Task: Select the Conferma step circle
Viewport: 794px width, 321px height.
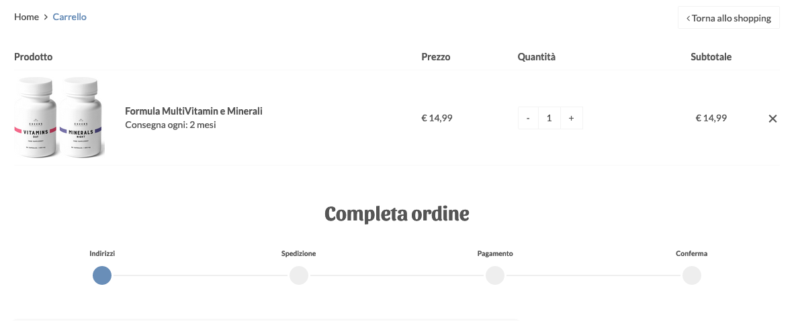Action: coord(692,275)
